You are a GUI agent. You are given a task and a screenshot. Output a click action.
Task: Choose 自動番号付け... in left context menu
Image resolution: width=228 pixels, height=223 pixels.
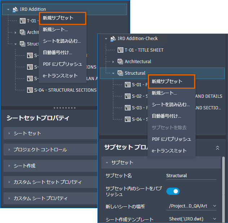62,53
